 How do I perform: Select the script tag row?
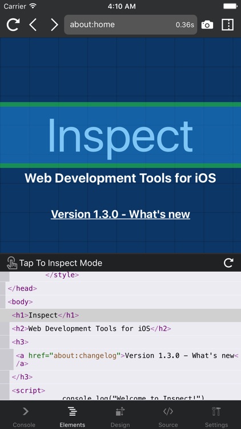point(120,391)
